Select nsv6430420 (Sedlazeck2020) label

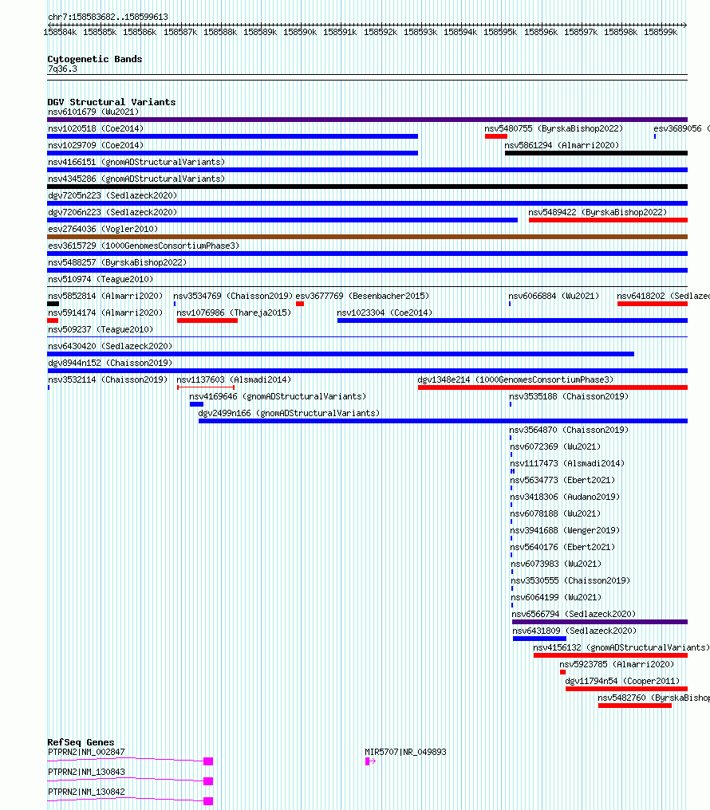click(x=110, y=346)
